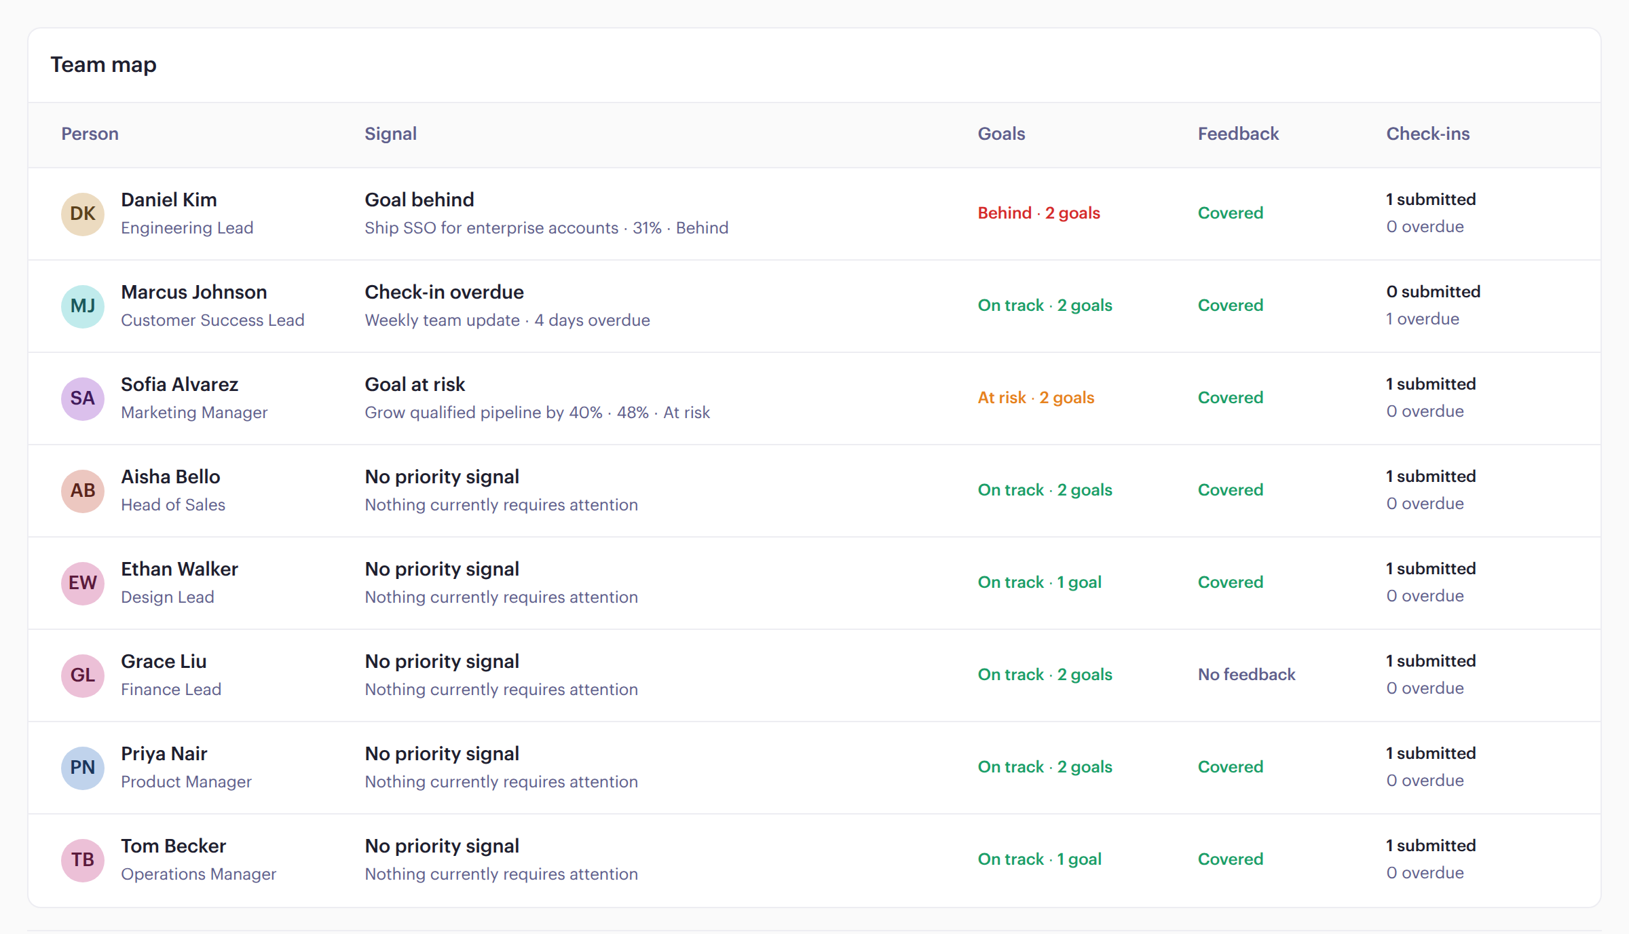Click the 'Team map' heading

click(103, 64)
